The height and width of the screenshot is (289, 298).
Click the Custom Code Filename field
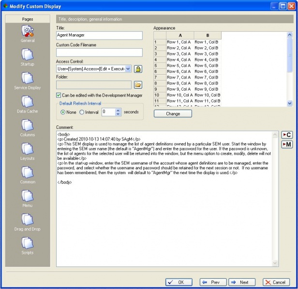[x=99, y=52]
